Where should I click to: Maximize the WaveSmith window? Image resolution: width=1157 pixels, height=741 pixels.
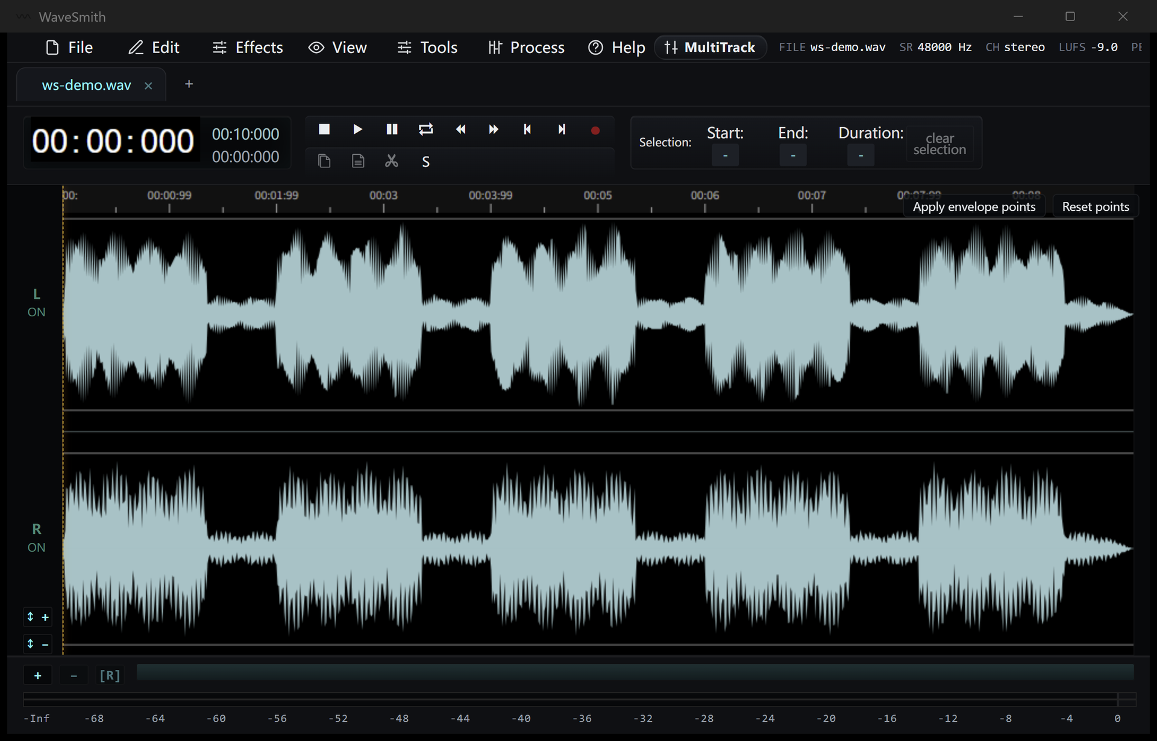point(1070,16)
